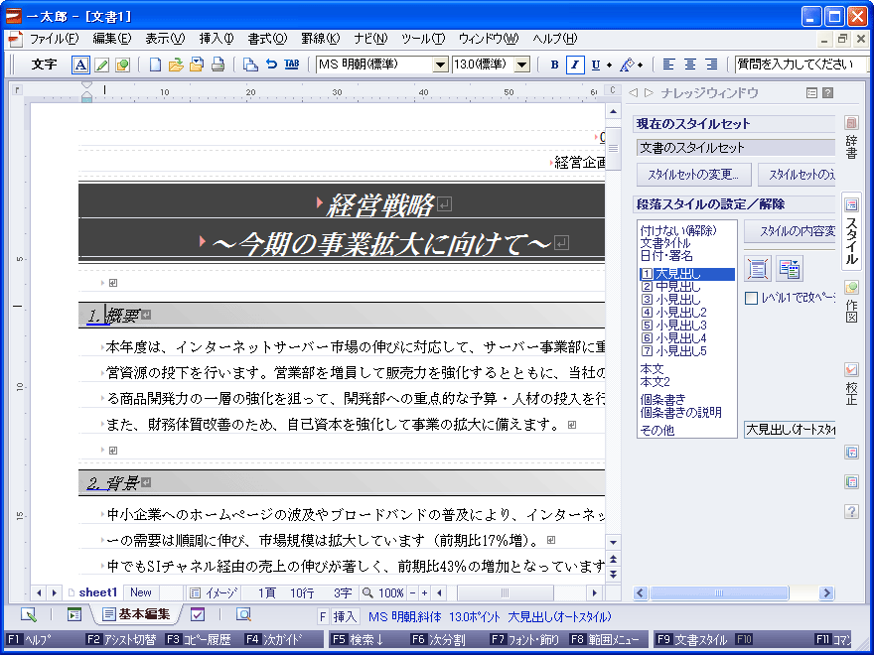Open the font color dropdown arrow
The image size is (874, 655).
pyautogui.click(x=641, y=64)
